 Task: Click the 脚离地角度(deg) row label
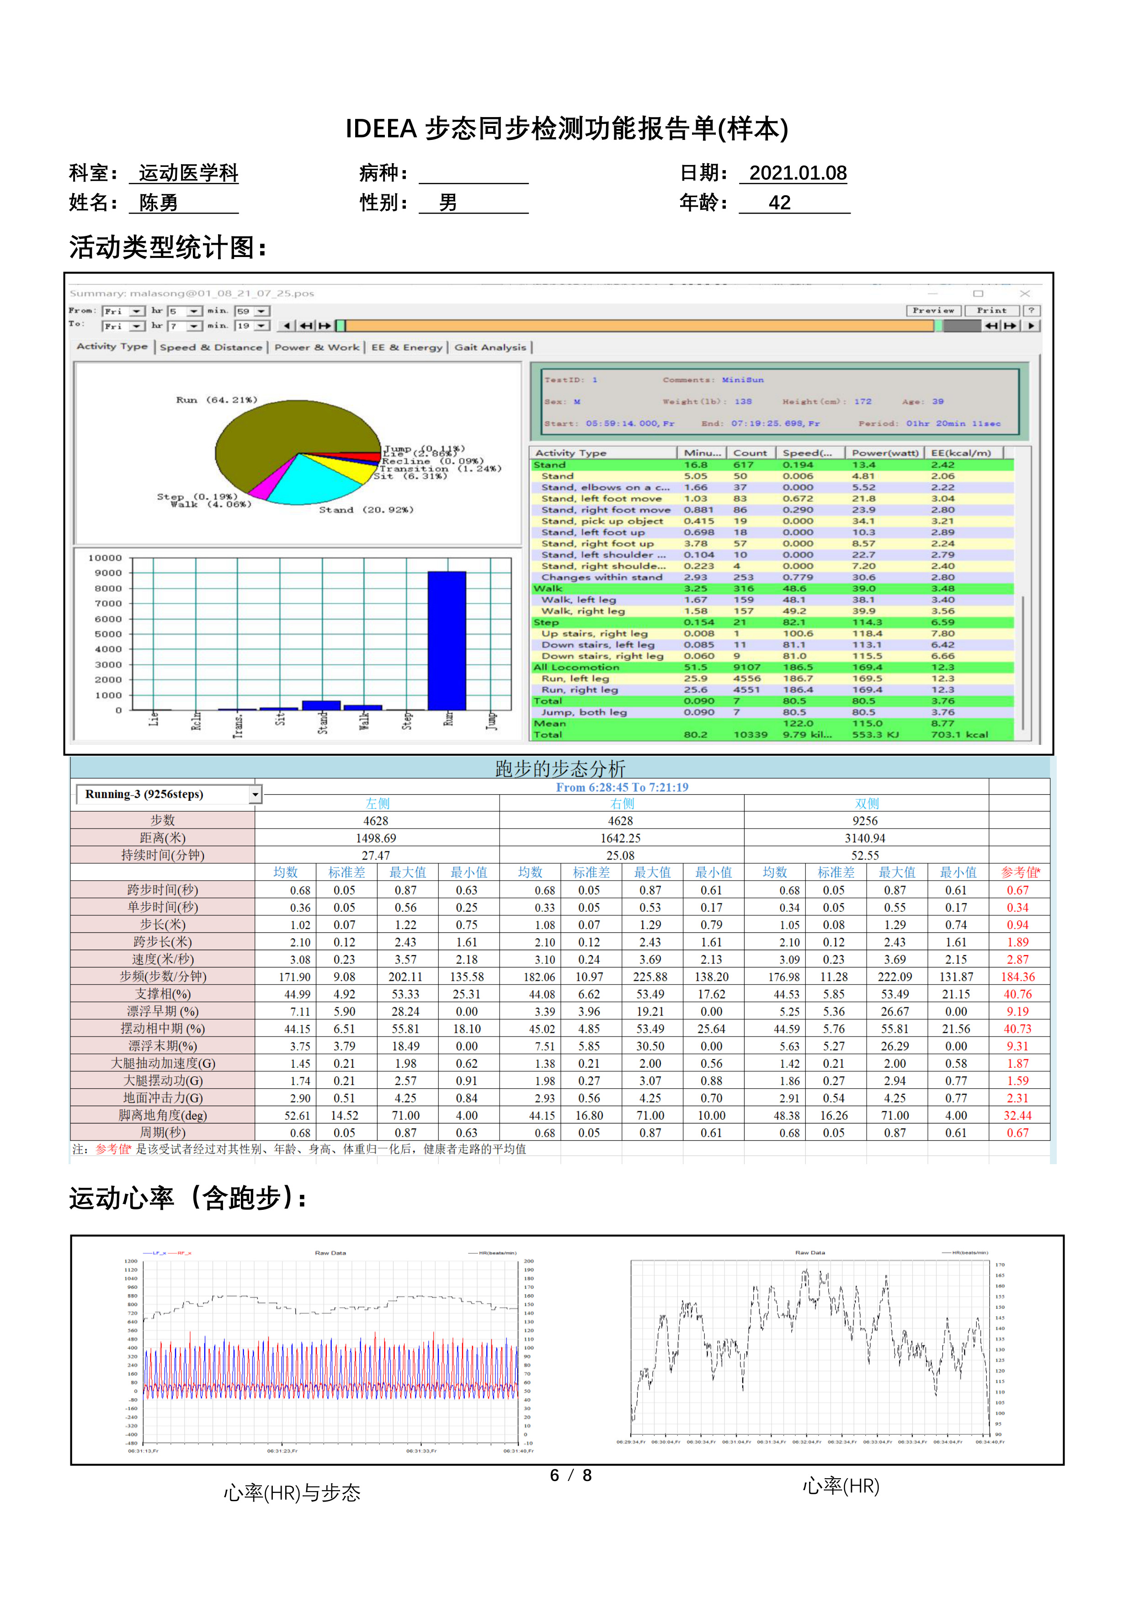163,1115
